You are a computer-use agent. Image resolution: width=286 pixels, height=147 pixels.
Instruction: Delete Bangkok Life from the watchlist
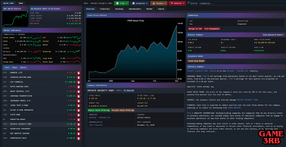(x=78, y=73)
